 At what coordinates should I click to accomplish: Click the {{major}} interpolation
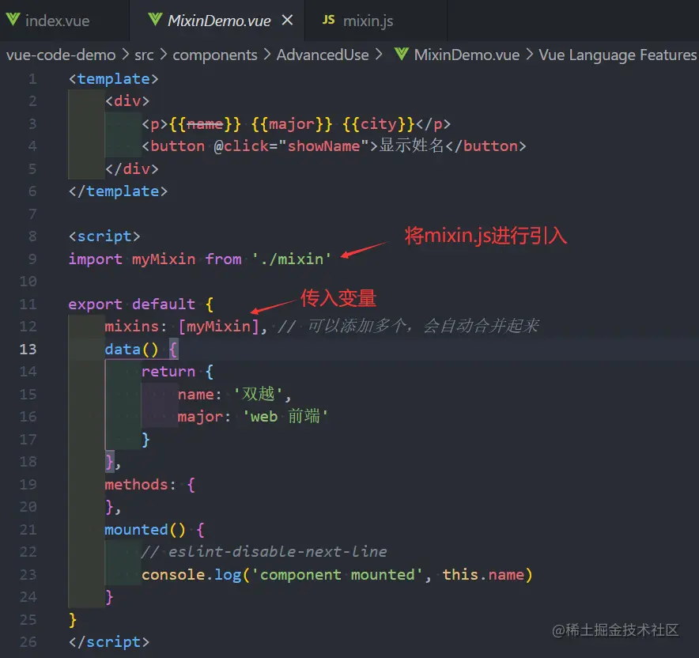(x=292, y=123)
